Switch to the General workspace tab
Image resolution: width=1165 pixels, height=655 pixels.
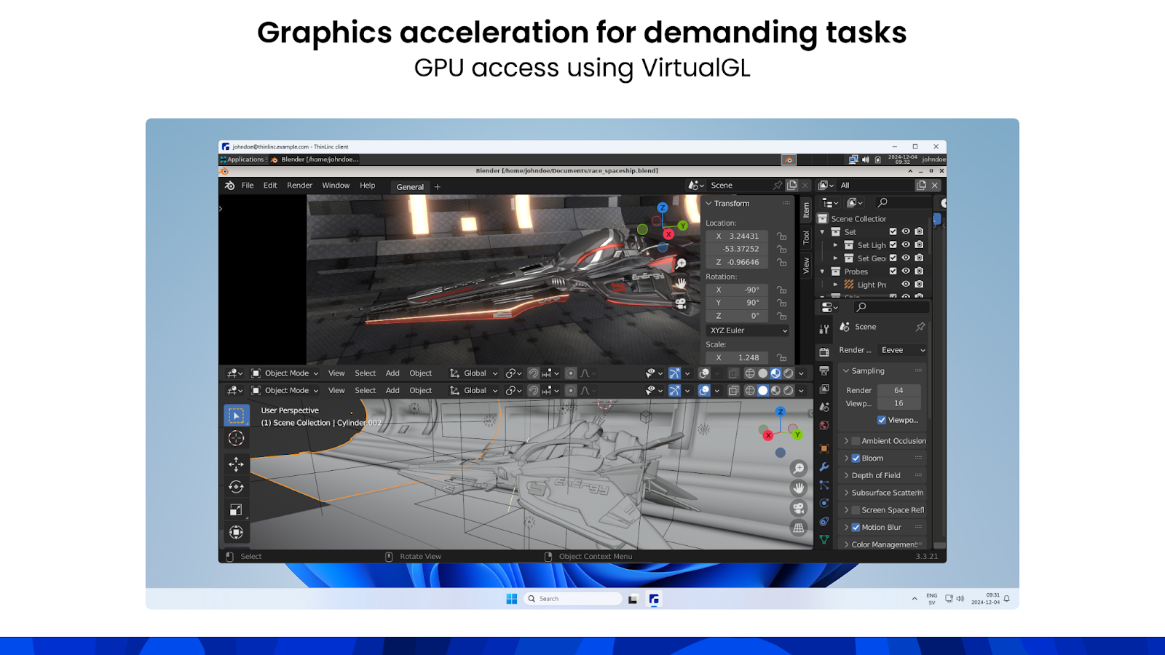coord(410,187)
